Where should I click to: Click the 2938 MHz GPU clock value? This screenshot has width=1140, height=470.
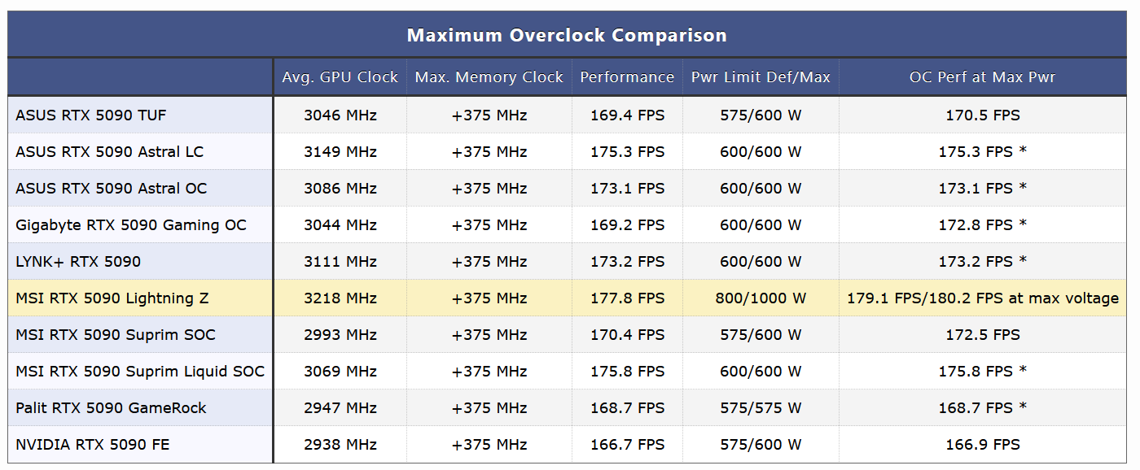click(x=340, y=445)
